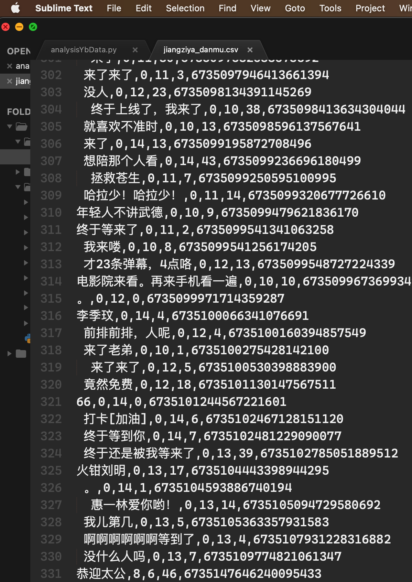
Task: Close the analysisYbData.py tab
Action: [x=135, y=50]
